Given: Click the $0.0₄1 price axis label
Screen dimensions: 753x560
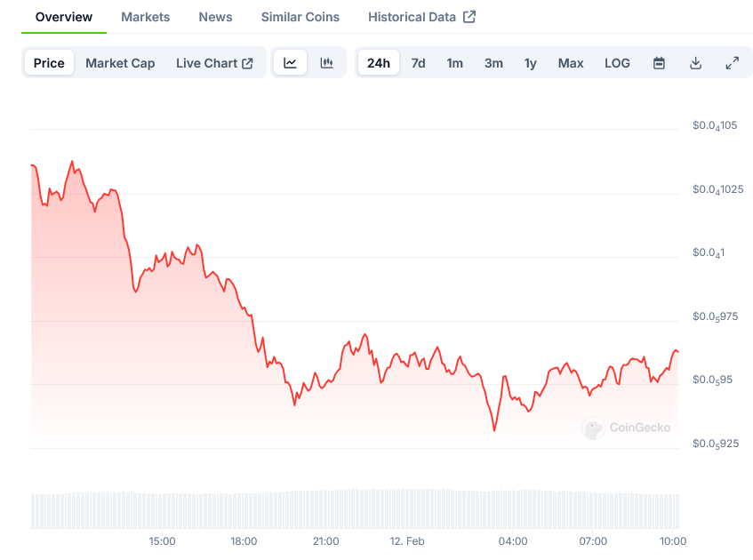Looking at the screenshot, I should click(x=709, y=253).
